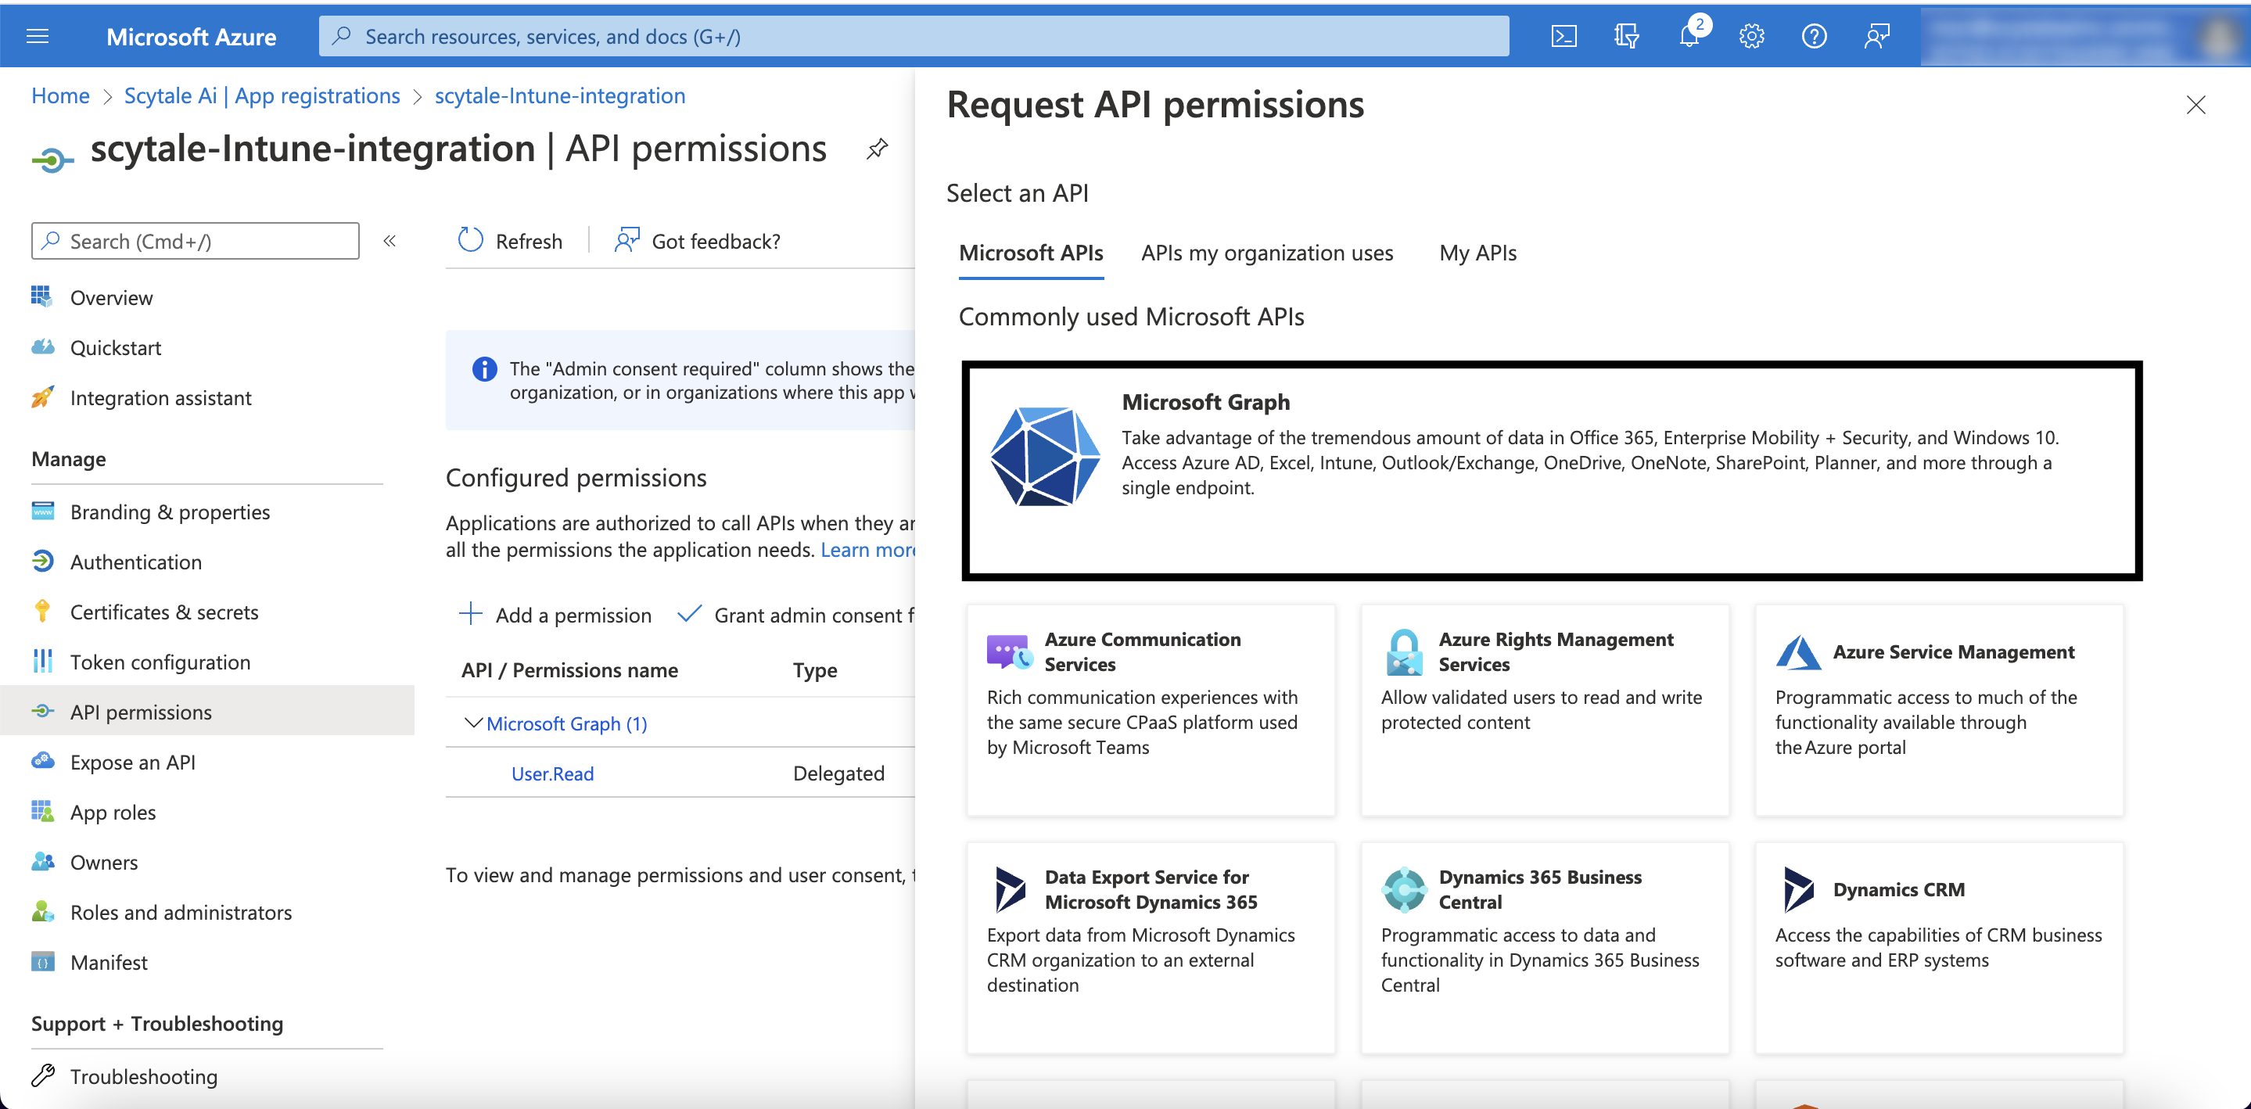Click the Roles and administrators icon
This screenshot has height=1109, width=2251.
(42, 911)
